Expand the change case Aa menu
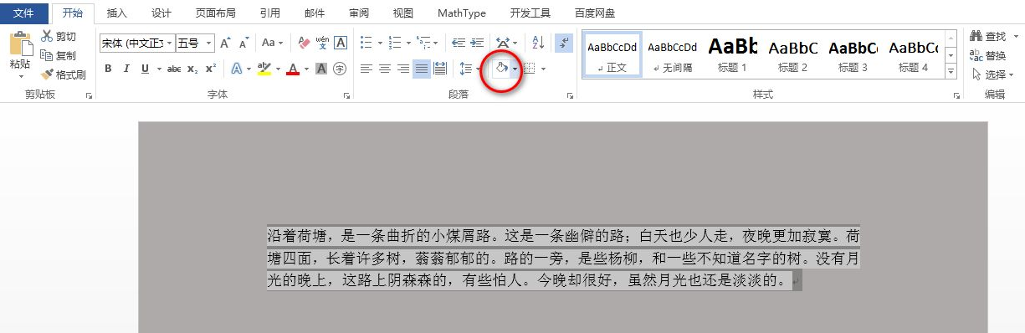The image size is (1025, 333). point(273,43)
